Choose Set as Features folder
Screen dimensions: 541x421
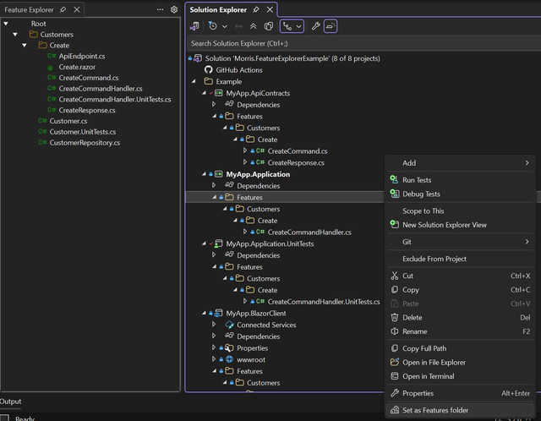(x=460, y=410)
